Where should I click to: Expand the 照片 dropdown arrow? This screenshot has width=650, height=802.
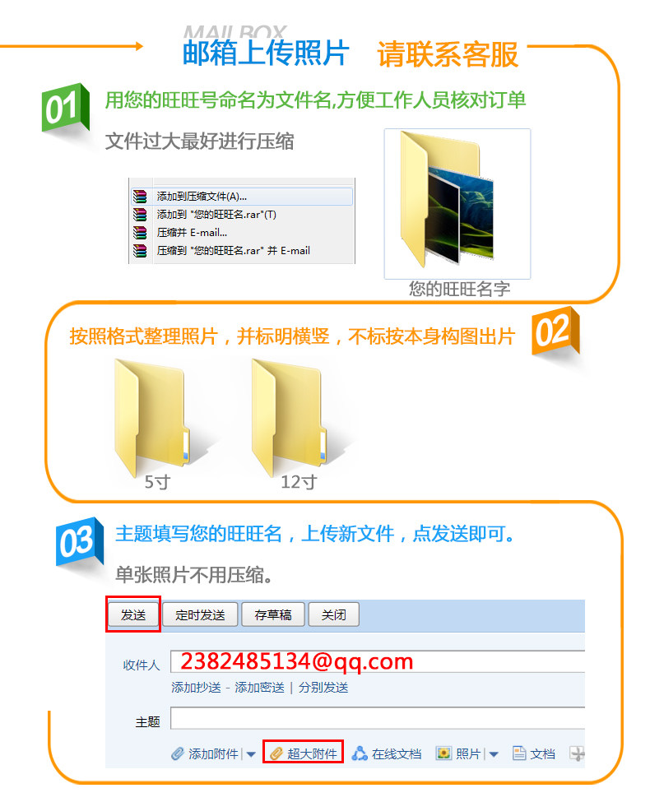pos(494,754)
